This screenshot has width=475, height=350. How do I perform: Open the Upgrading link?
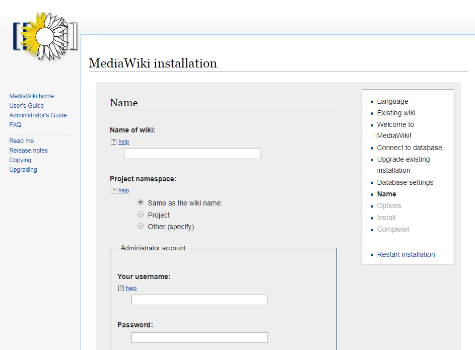23,170
